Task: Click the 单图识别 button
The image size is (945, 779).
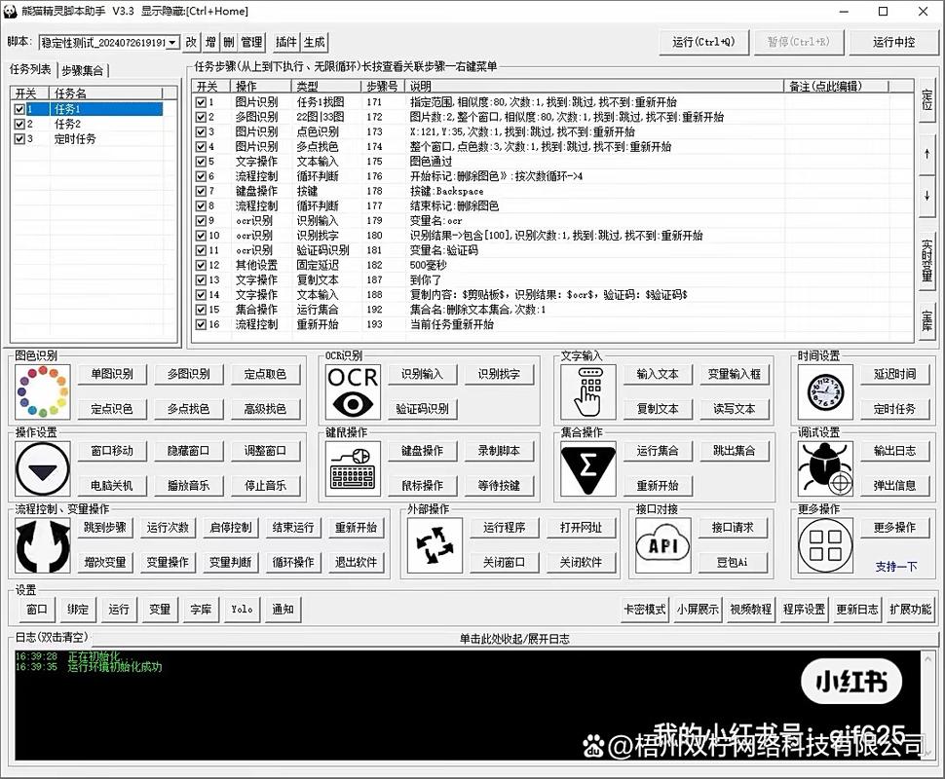Action: coord(112,374)
